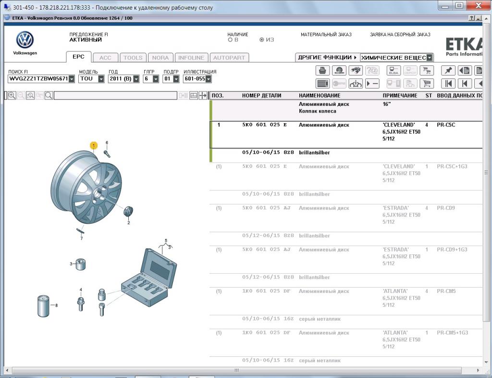Open the ХИМИЧЕСКИЕ ВЕЩЕС dropdown
Image resolution: width=492 pixels, height=378 pixels.
click(x=430, y=57)
